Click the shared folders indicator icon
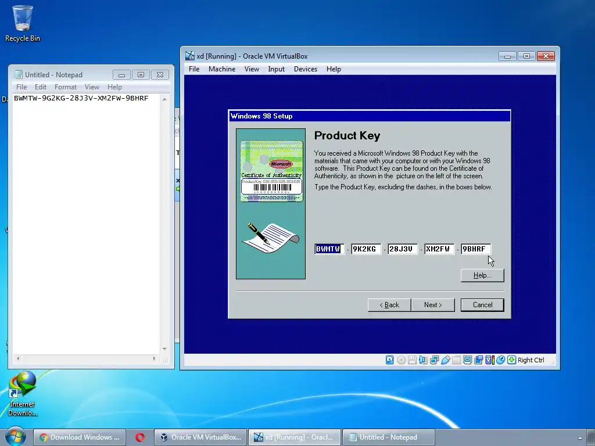 pos(457,360)
